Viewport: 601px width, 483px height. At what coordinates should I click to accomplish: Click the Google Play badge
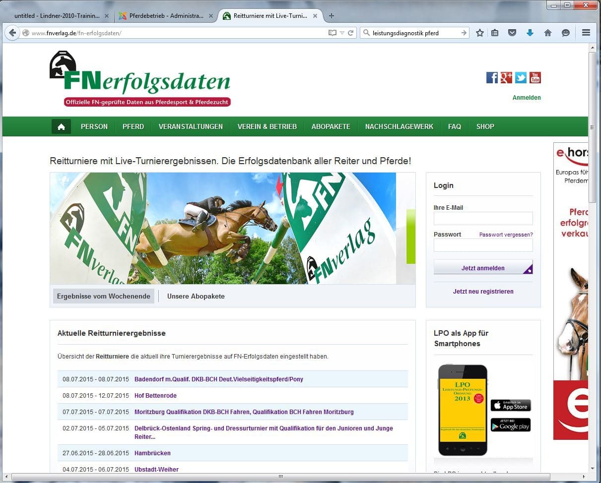tap(511, 425)
